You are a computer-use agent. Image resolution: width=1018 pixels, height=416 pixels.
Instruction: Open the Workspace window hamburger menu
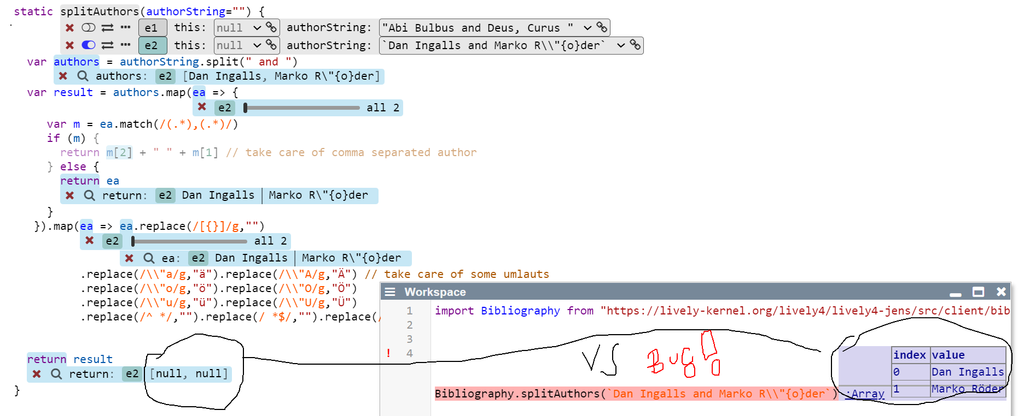390,292
